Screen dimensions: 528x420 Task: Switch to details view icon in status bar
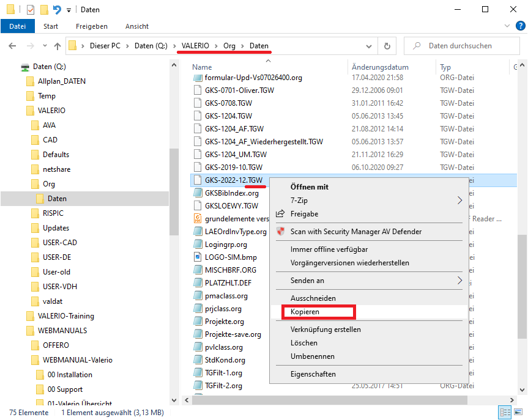coord(505,412)
